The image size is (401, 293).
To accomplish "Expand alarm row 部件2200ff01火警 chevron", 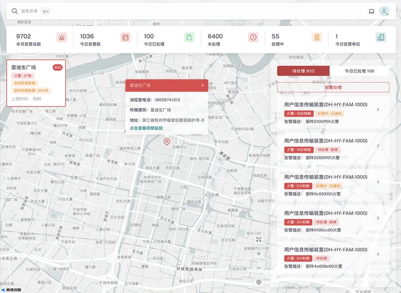I will 378,145.
